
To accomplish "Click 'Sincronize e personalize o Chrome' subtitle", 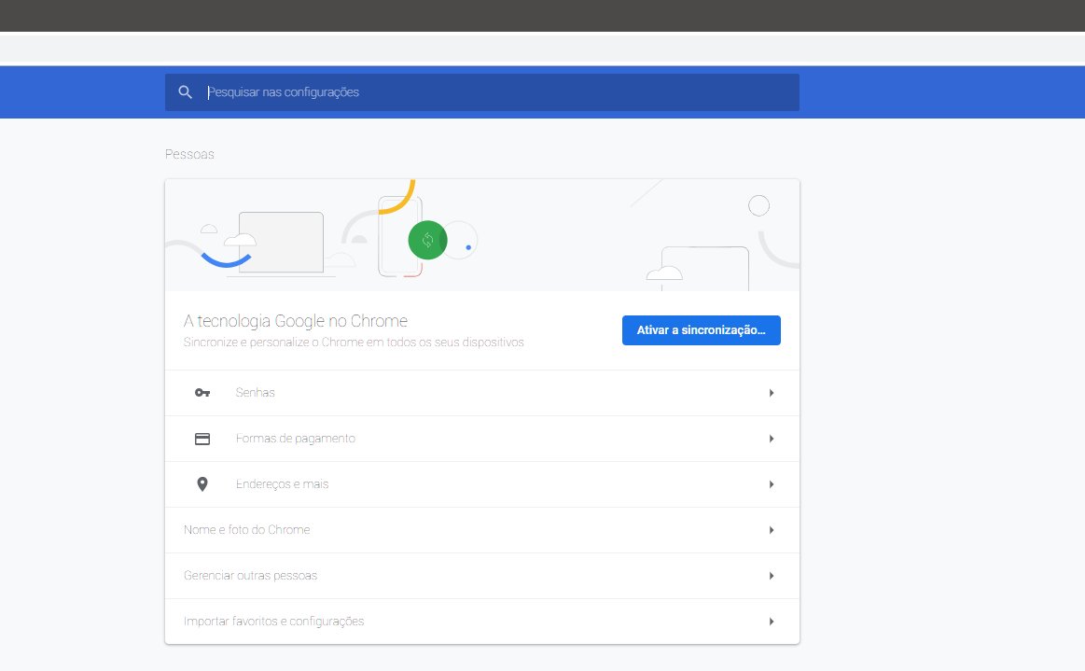I will click(x=354, y=342).
